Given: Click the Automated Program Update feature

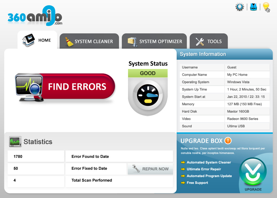Looking at the screenshot, I should pos(209,176).
